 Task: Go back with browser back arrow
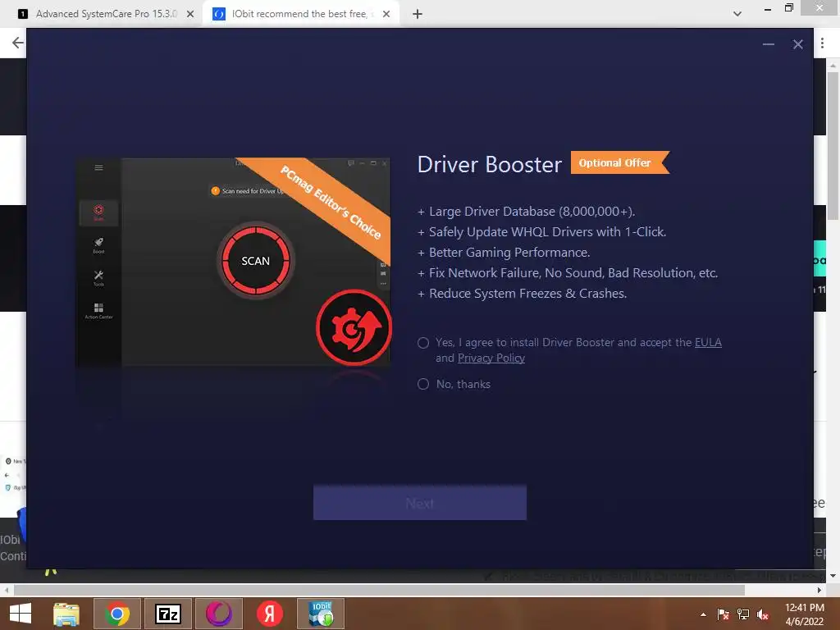[18, 43]
